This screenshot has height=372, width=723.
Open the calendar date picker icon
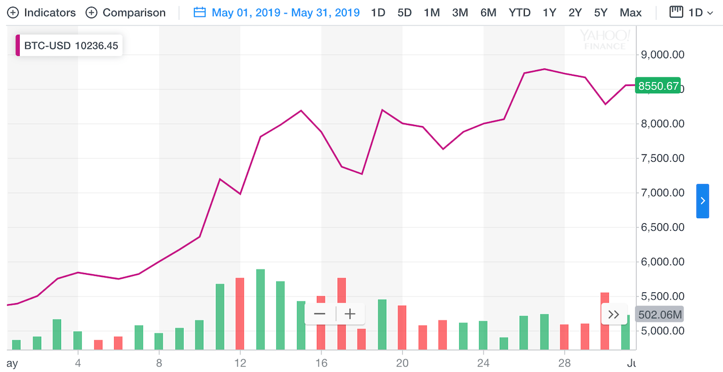pyautogui.click(x=199, y=12)
